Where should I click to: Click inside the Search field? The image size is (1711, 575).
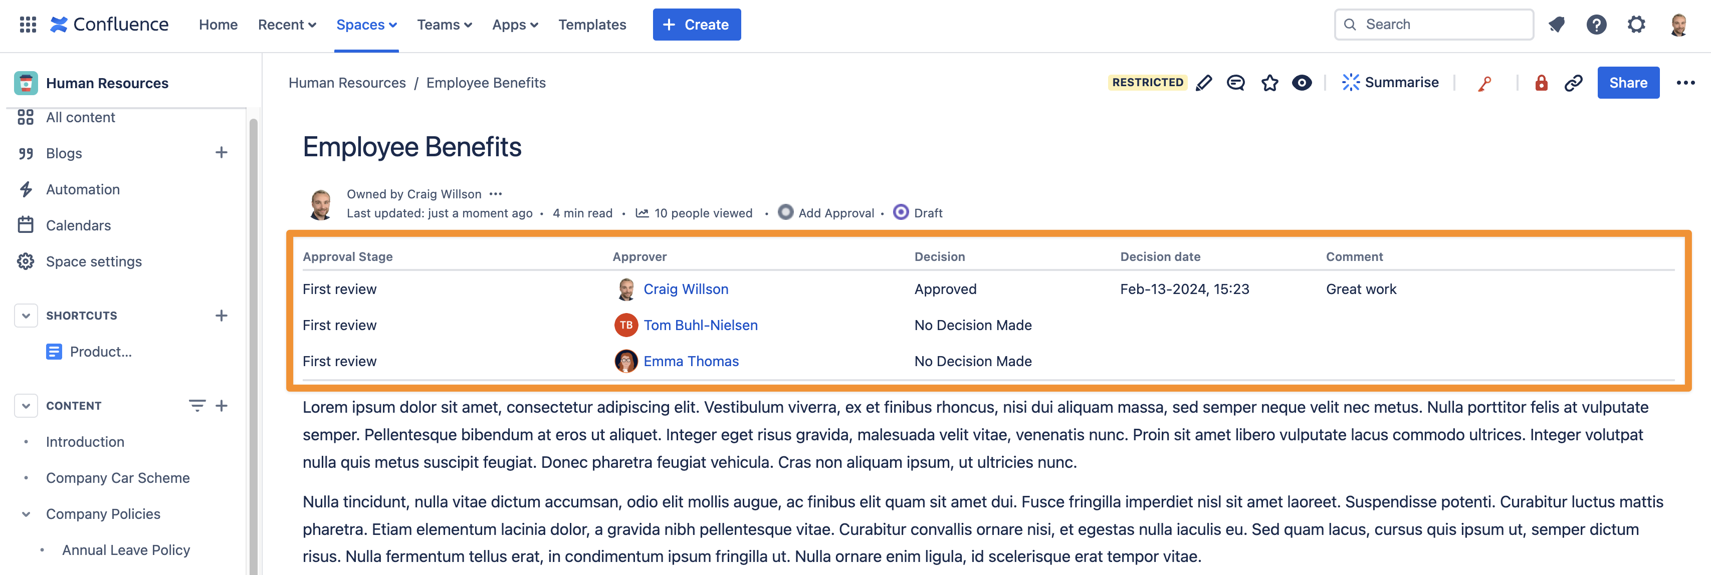[1433, 24]
